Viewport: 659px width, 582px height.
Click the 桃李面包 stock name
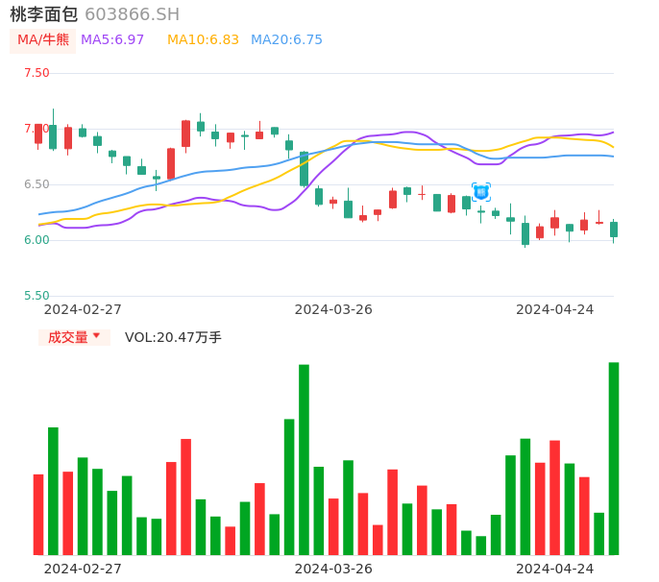pos(44,14)
